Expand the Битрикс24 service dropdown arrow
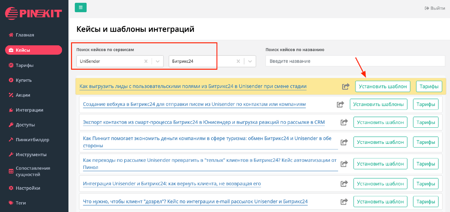Image resolution: width=450 pixels, height=212 pixels. 250,61
